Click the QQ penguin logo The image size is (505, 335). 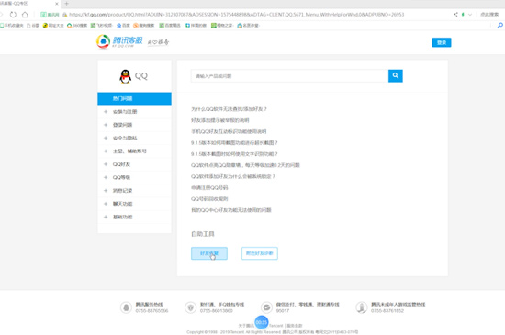pos(125,76)
